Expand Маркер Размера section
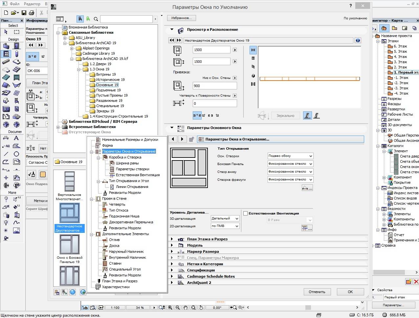The width and height of the screenshot is (419, 318). 172,252
